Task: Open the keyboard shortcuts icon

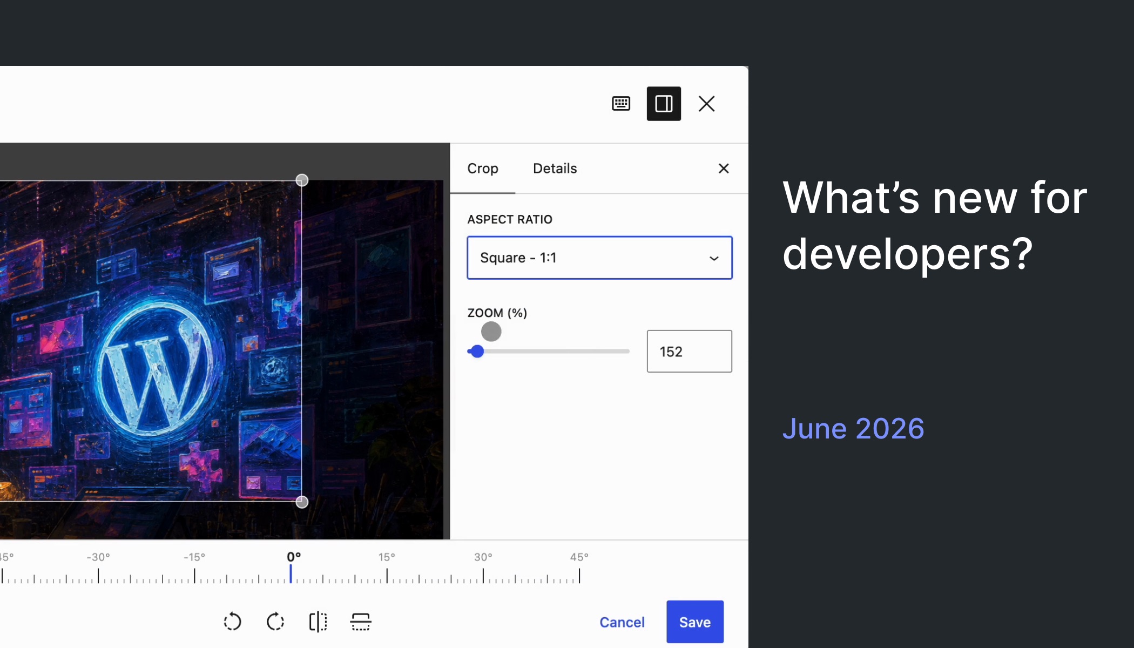Action: tap(621, 104)
